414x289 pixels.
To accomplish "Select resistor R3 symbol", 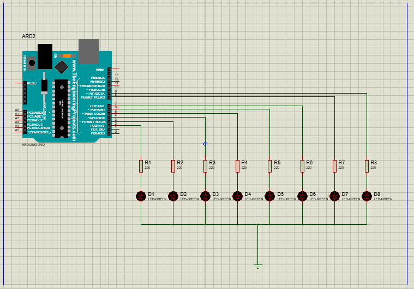I will click(205, 166).
